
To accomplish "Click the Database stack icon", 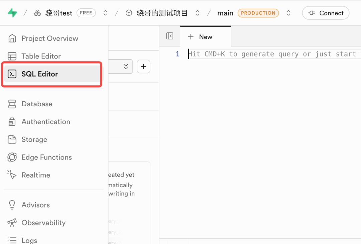I will 12,104.
